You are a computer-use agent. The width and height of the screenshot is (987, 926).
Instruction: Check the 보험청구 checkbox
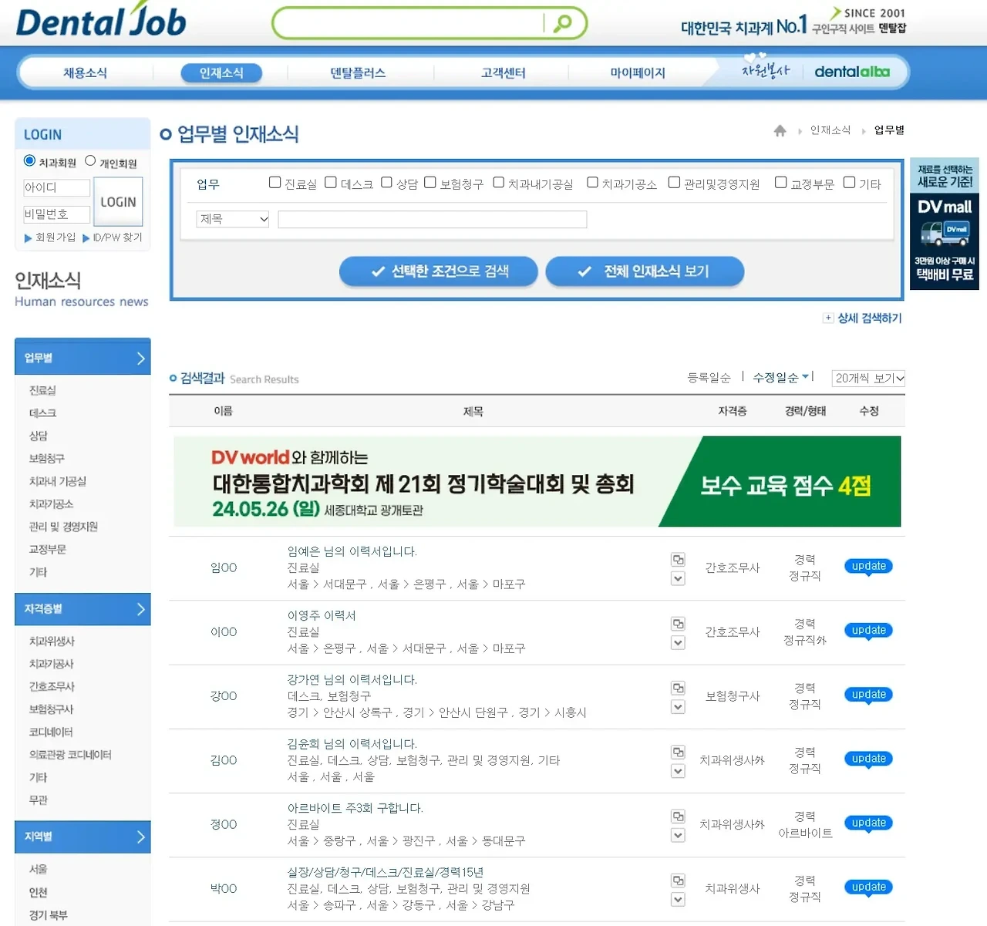coord(429,182)
